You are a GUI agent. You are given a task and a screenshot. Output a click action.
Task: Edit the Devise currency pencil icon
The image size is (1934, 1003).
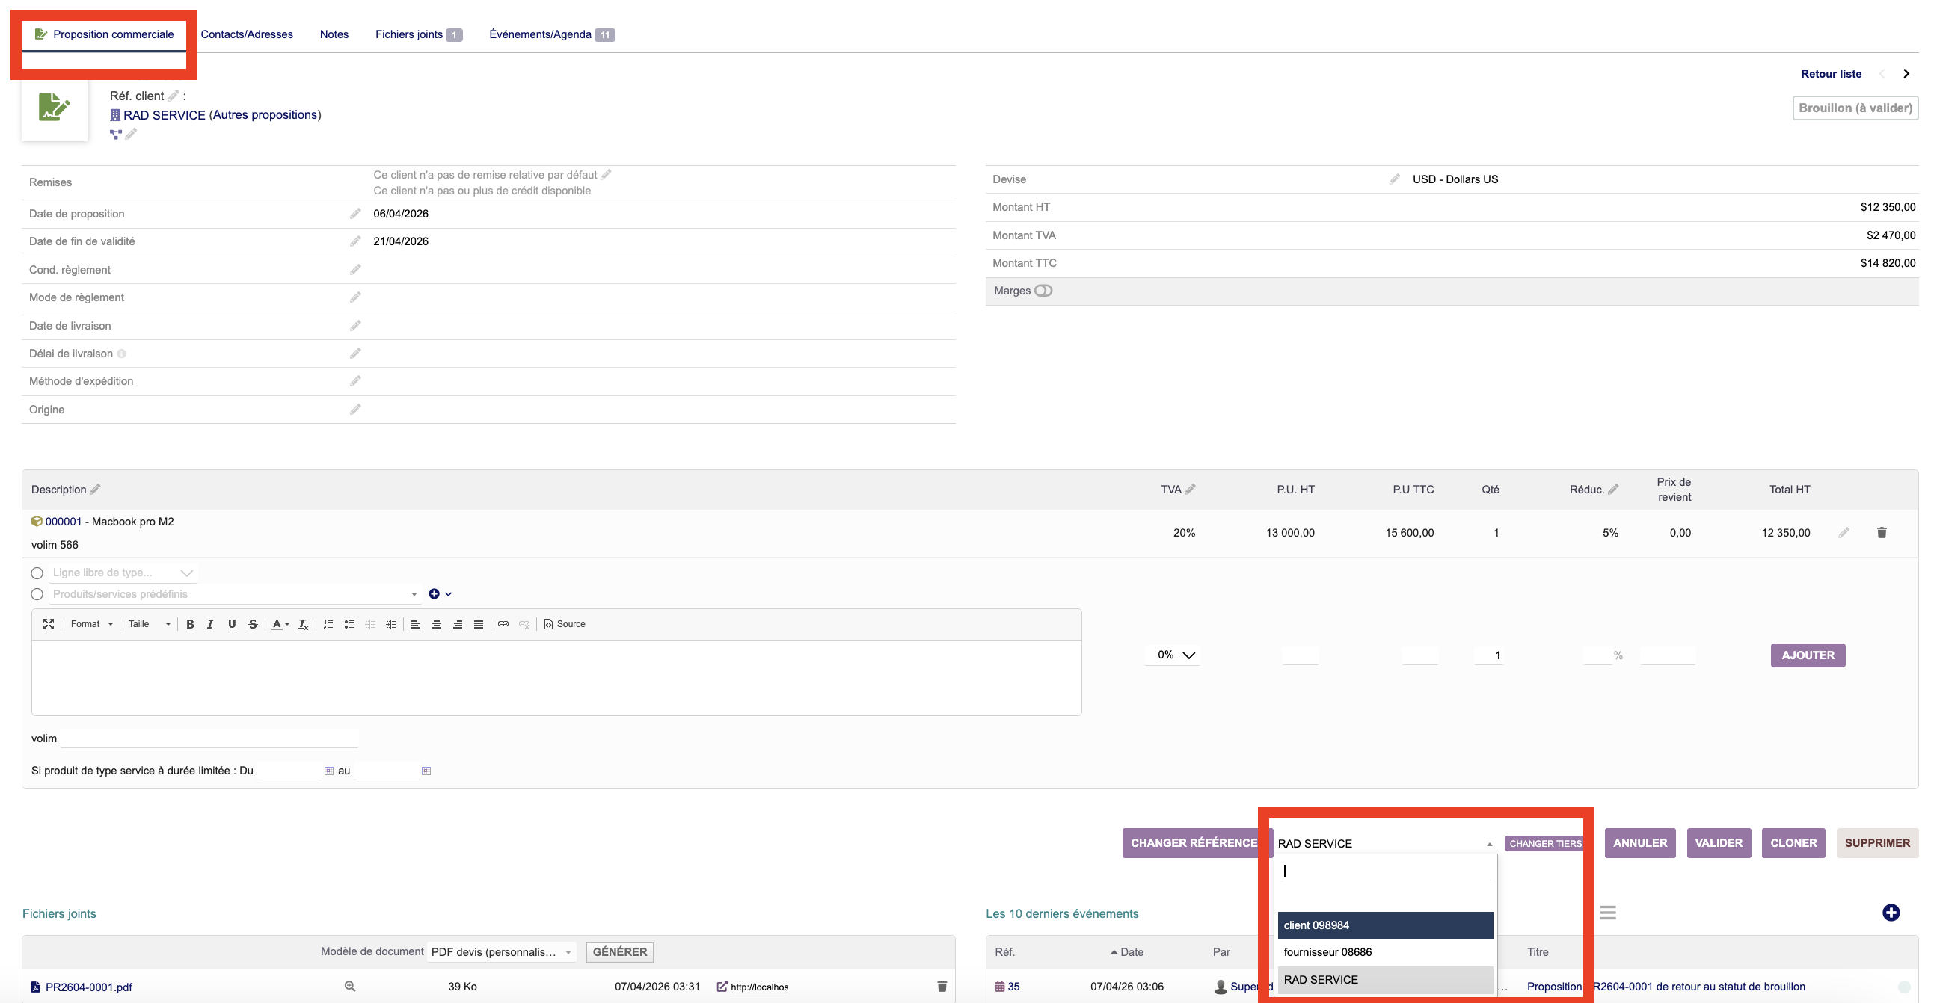(x=1394, y=179)
